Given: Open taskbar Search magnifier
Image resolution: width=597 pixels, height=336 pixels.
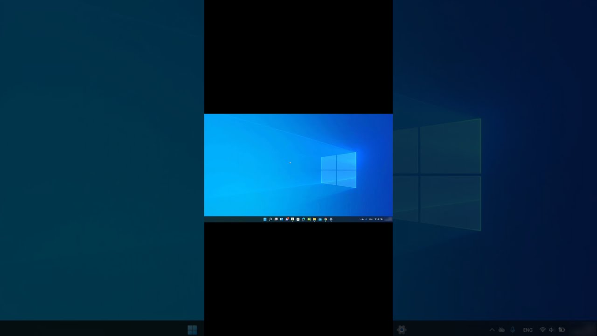Looking at the screenshot, I should (x=271, y=219).
